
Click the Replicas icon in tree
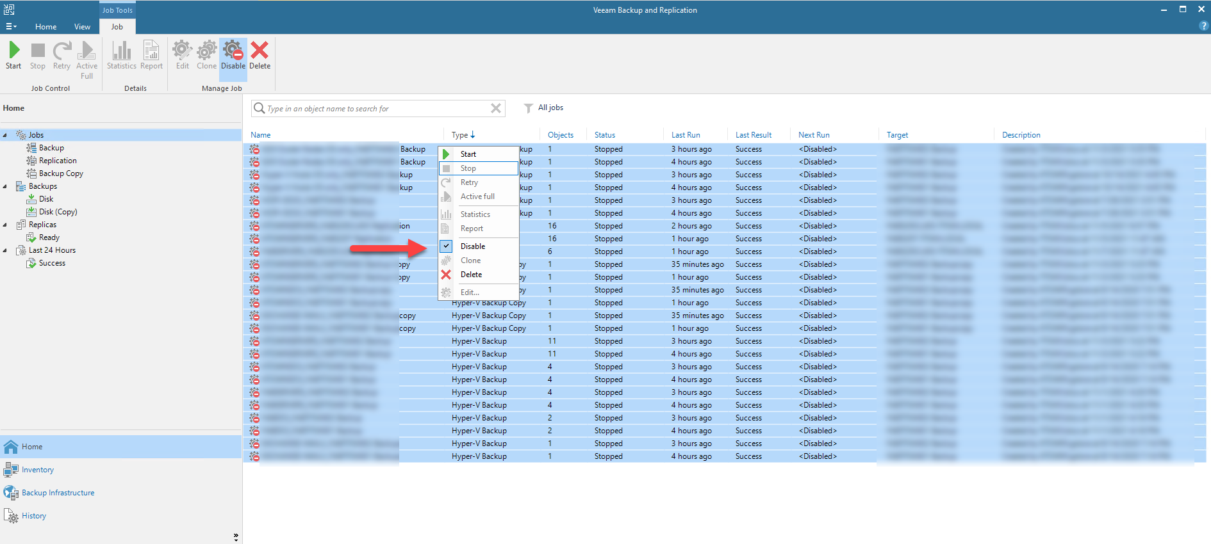[x=21, y=225]
